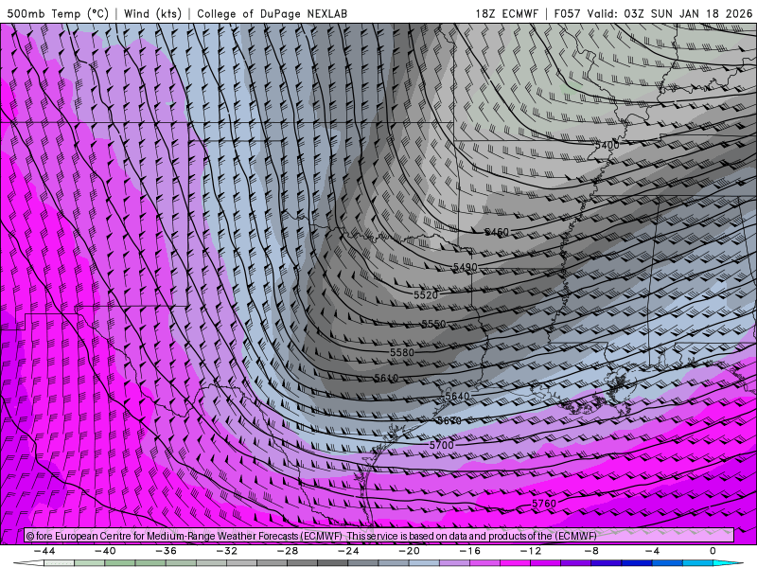Screen dimensions: 757x568
Task: Click the 5640 height contour label
Action: click(457, 396)
